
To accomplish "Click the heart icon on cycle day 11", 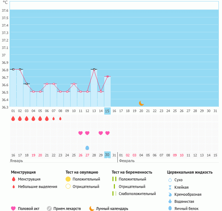I will point(81,133).
